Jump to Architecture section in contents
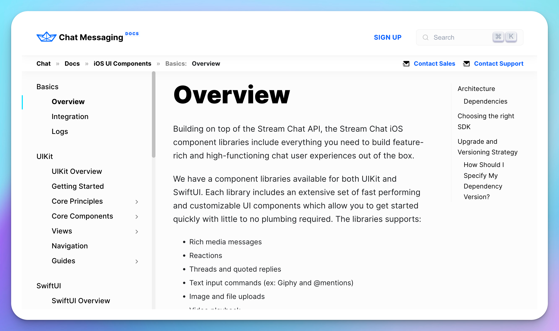This screenshot has width=559, height=331. pos(476,89)
